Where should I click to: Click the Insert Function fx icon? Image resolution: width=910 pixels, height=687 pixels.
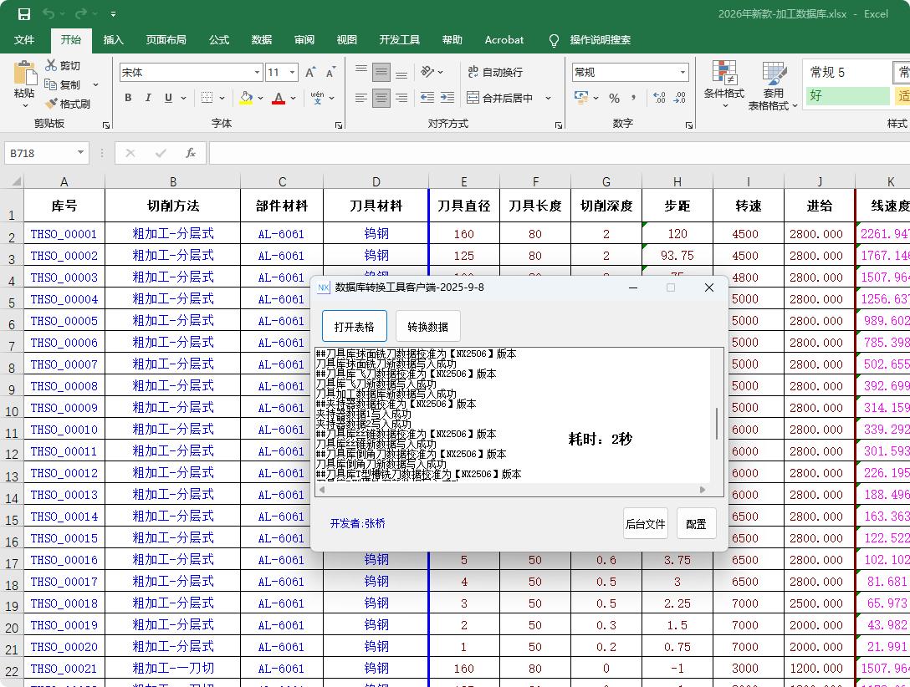[191, 153]
